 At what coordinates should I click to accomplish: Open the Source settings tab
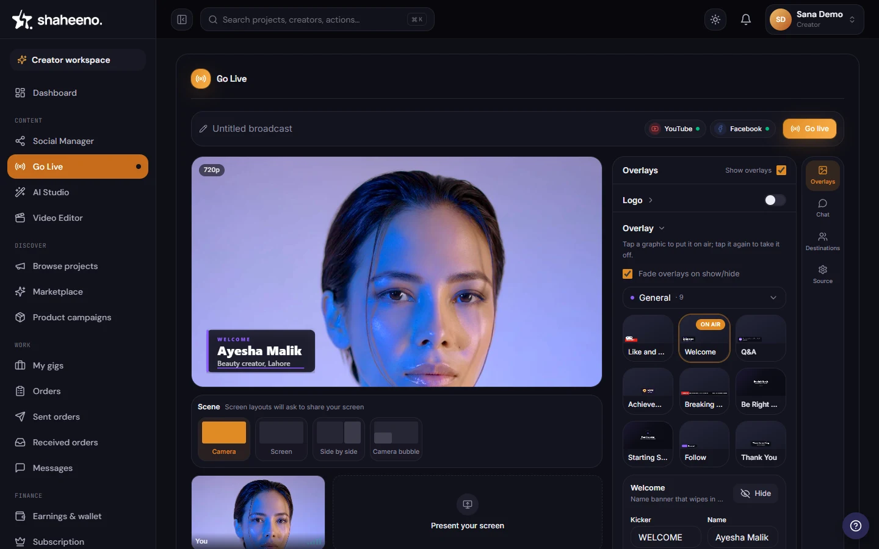pos(823,274)
